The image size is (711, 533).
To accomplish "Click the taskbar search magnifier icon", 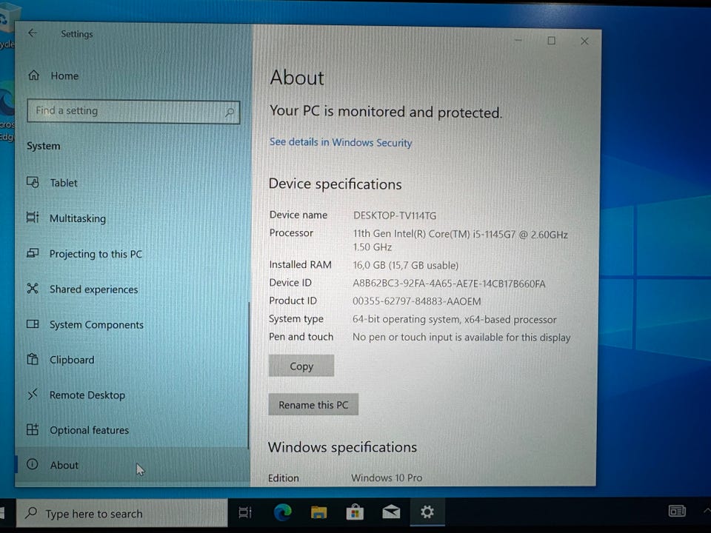I will coord(31,512).
